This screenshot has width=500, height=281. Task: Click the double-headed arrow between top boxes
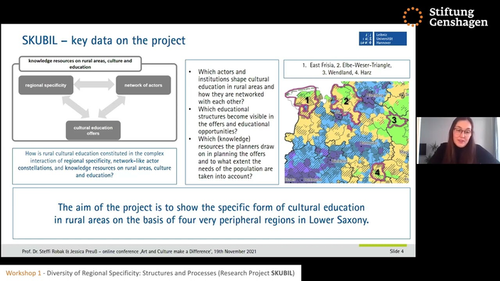click(x=94, y=84)
